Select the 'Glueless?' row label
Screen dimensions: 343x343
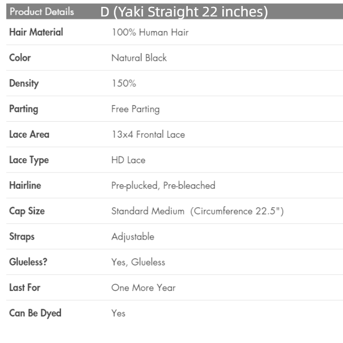click(28, 263)
